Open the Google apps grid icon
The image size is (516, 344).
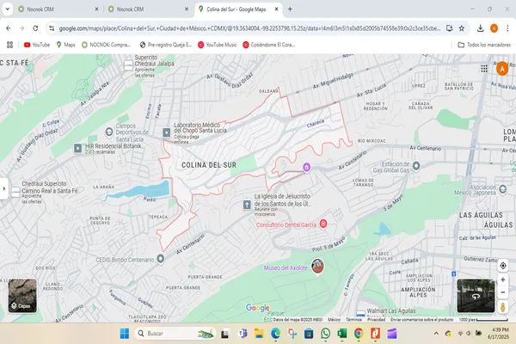(484, 69)
